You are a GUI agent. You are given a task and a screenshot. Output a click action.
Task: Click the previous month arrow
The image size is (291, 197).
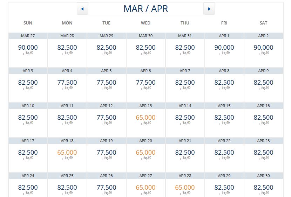click(x=82, y=9)
